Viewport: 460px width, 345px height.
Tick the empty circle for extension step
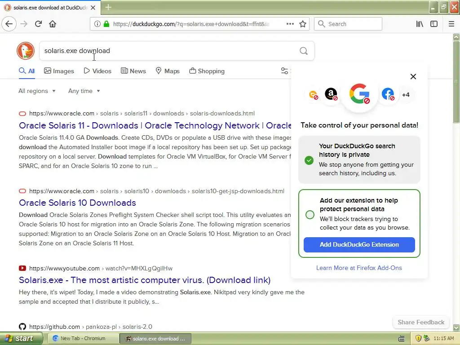310,214
